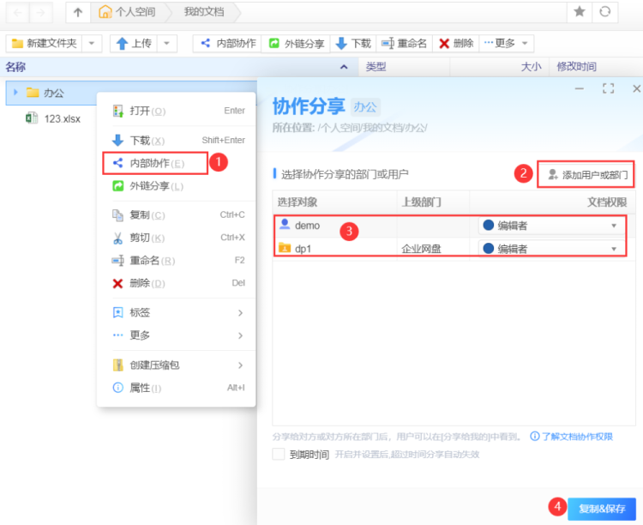Image resolution: width=643 pixels, height=525 pixels.
Task: Open permission dropdown for demo user
Action: (614, 226)
